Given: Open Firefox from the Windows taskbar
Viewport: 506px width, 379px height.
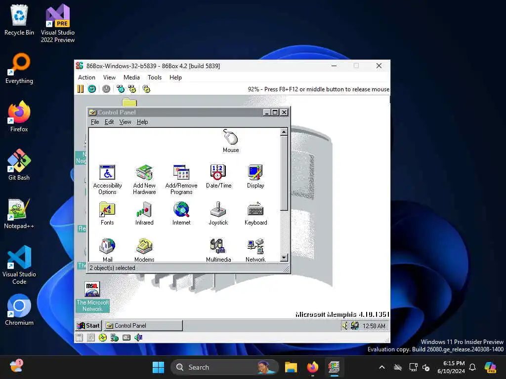Looking at the screenshot, I should pyautogui.click(x=312, y=367).
